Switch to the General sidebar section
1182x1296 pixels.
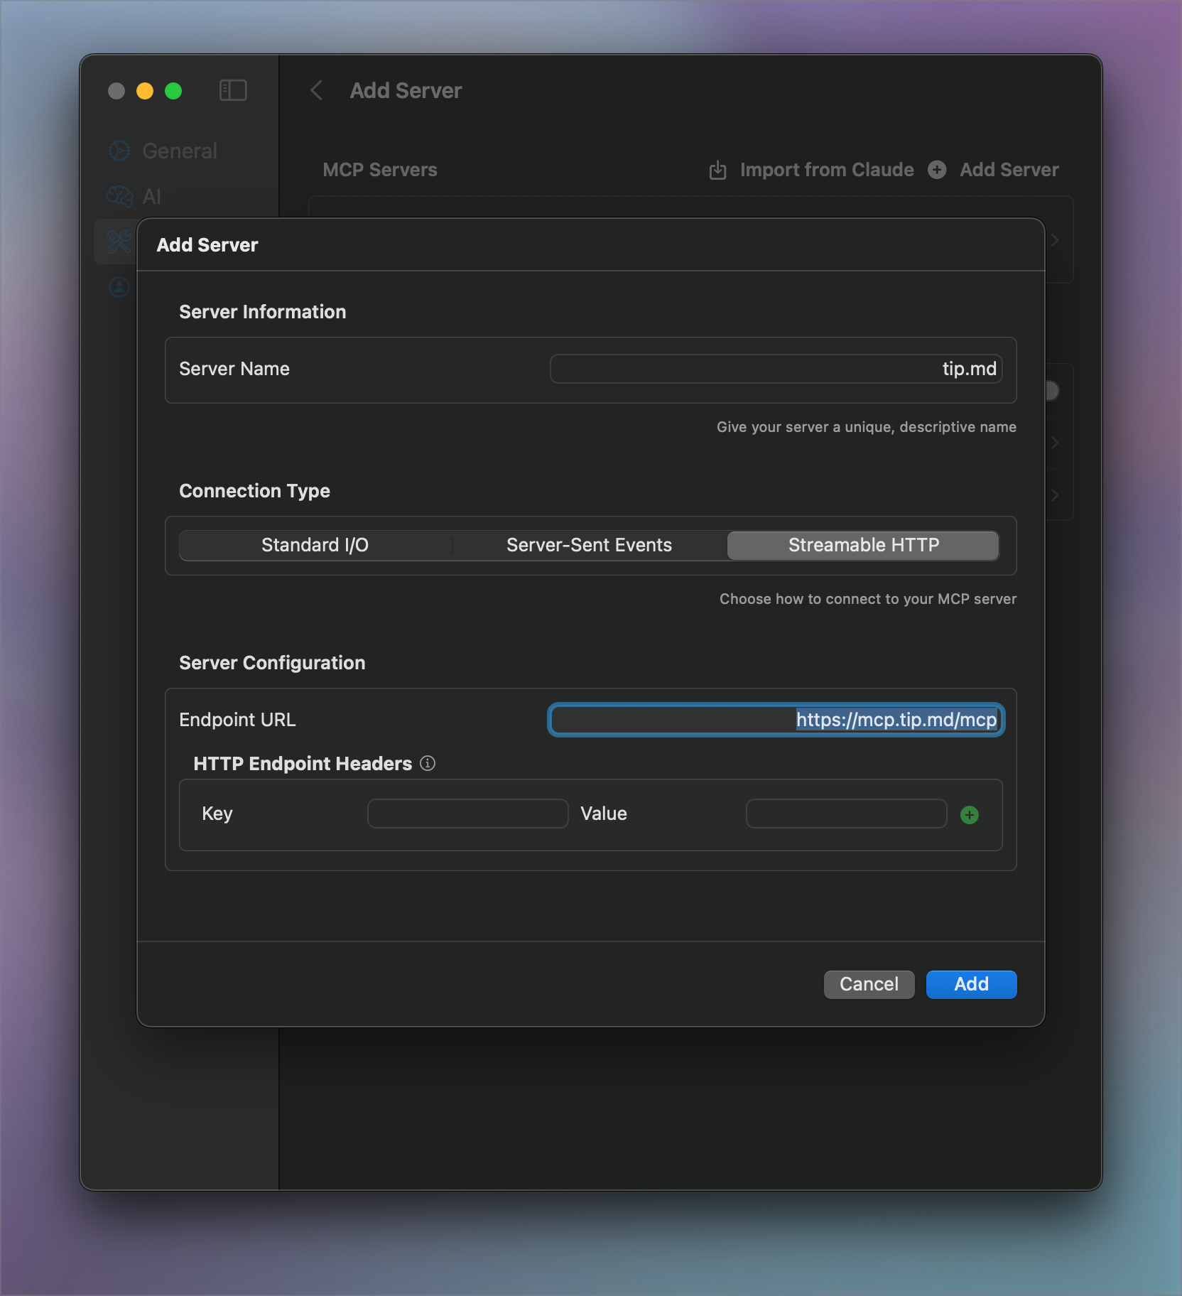tap(179, 151)
